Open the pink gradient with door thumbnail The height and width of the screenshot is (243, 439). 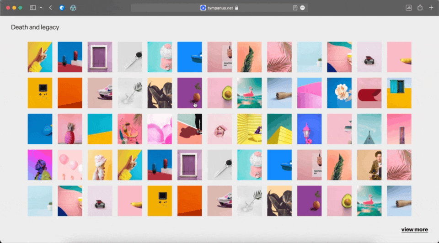399,129
